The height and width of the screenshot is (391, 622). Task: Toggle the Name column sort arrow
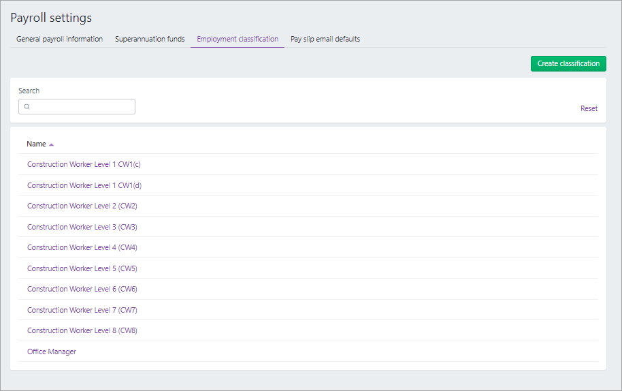(x=51, y=144)
